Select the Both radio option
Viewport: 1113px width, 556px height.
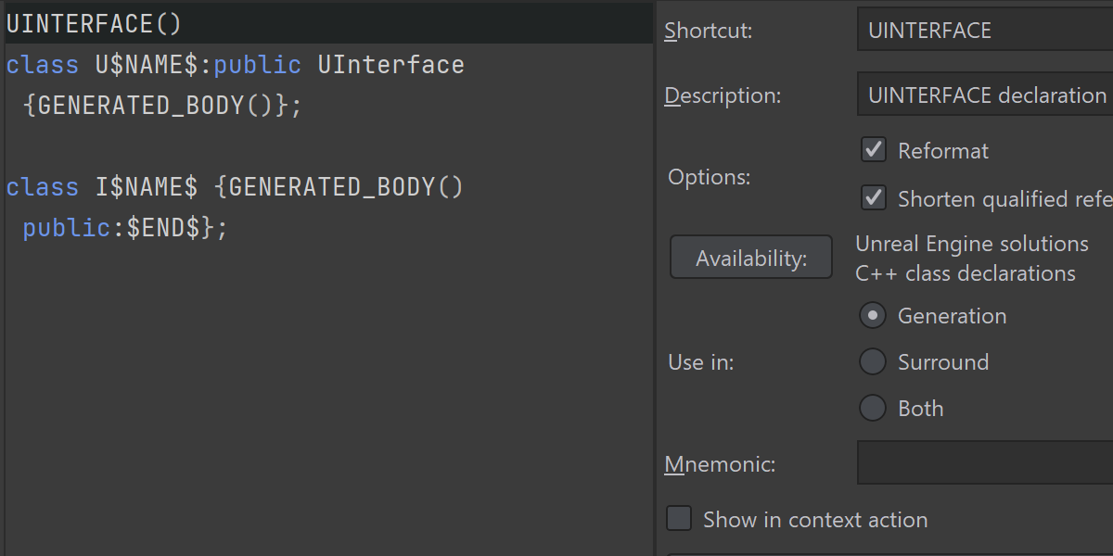873,409
